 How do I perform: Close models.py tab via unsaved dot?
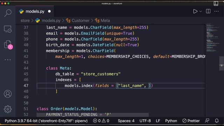49,11
